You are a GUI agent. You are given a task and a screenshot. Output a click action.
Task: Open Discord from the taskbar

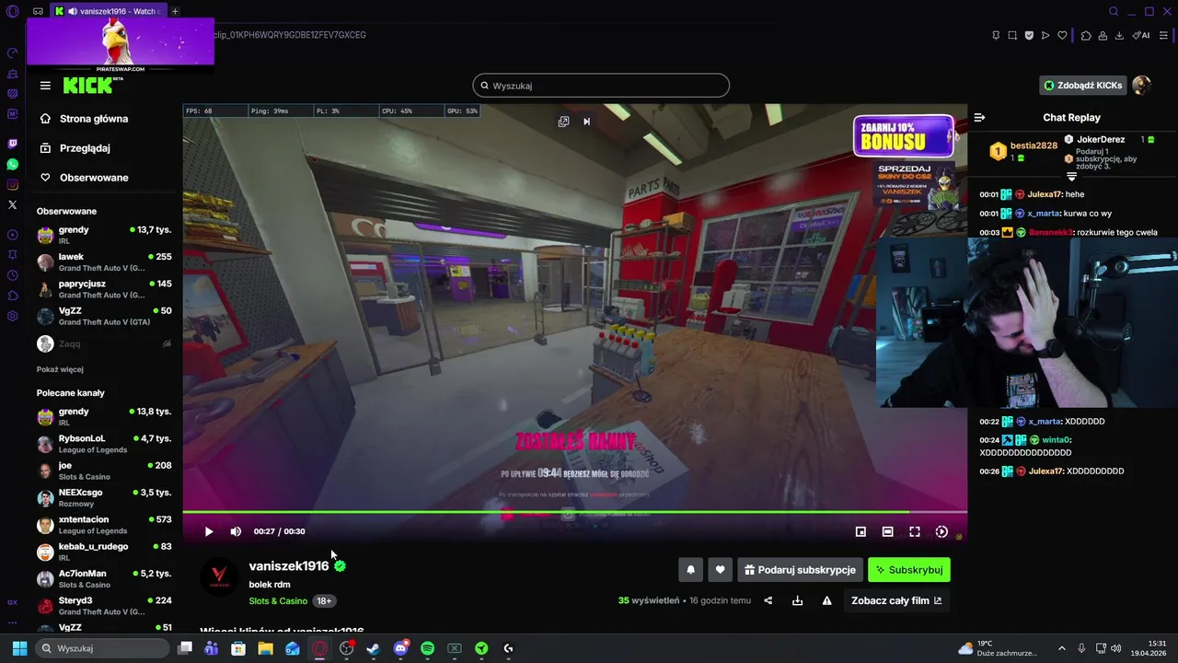(400, 648)
